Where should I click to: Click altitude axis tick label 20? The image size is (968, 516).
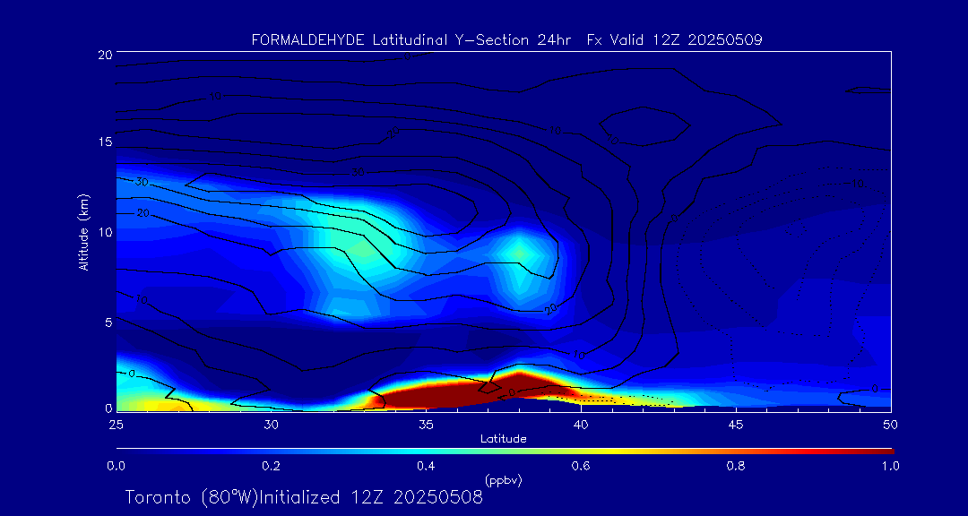click(x=104, y=55)
